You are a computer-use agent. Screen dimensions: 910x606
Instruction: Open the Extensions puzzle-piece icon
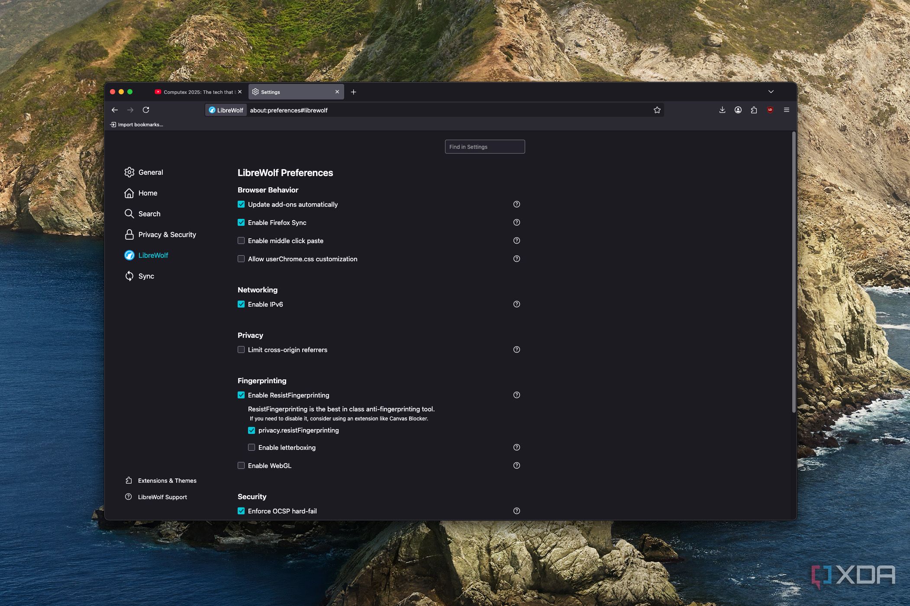point(754,110)
